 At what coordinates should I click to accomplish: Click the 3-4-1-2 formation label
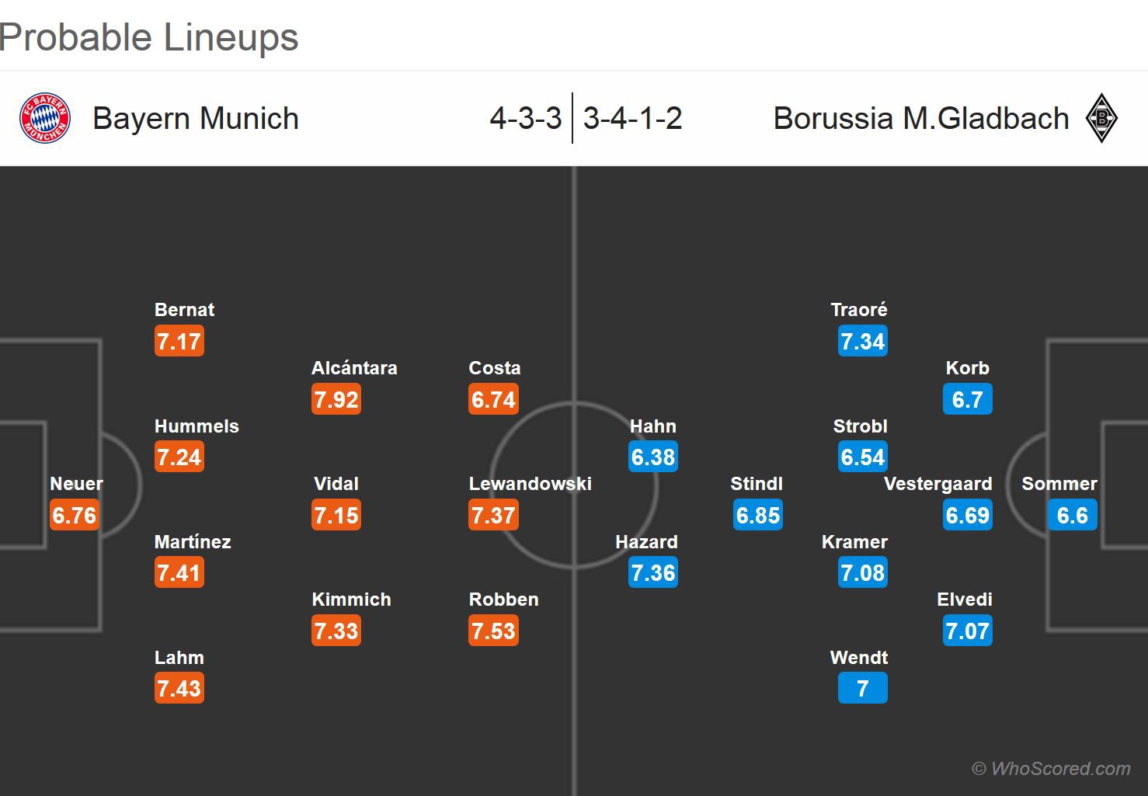pyautogui.click(x=632, y=118)
